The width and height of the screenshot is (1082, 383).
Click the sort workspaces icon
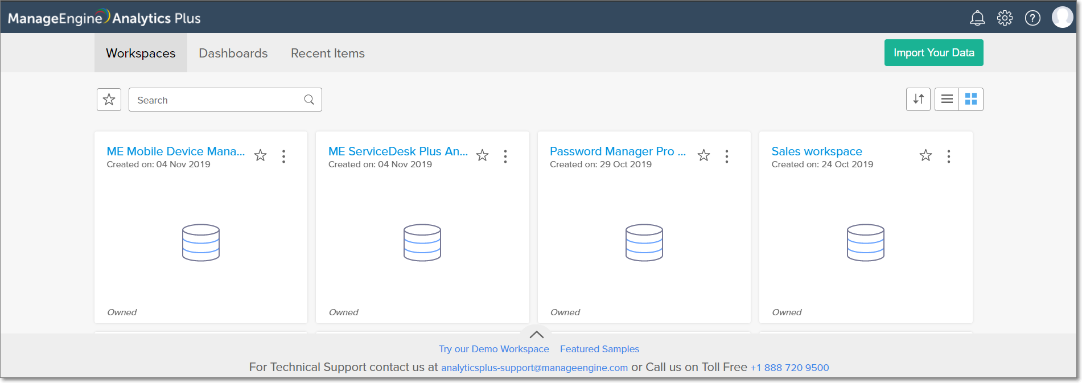click(x=918, y=99)
